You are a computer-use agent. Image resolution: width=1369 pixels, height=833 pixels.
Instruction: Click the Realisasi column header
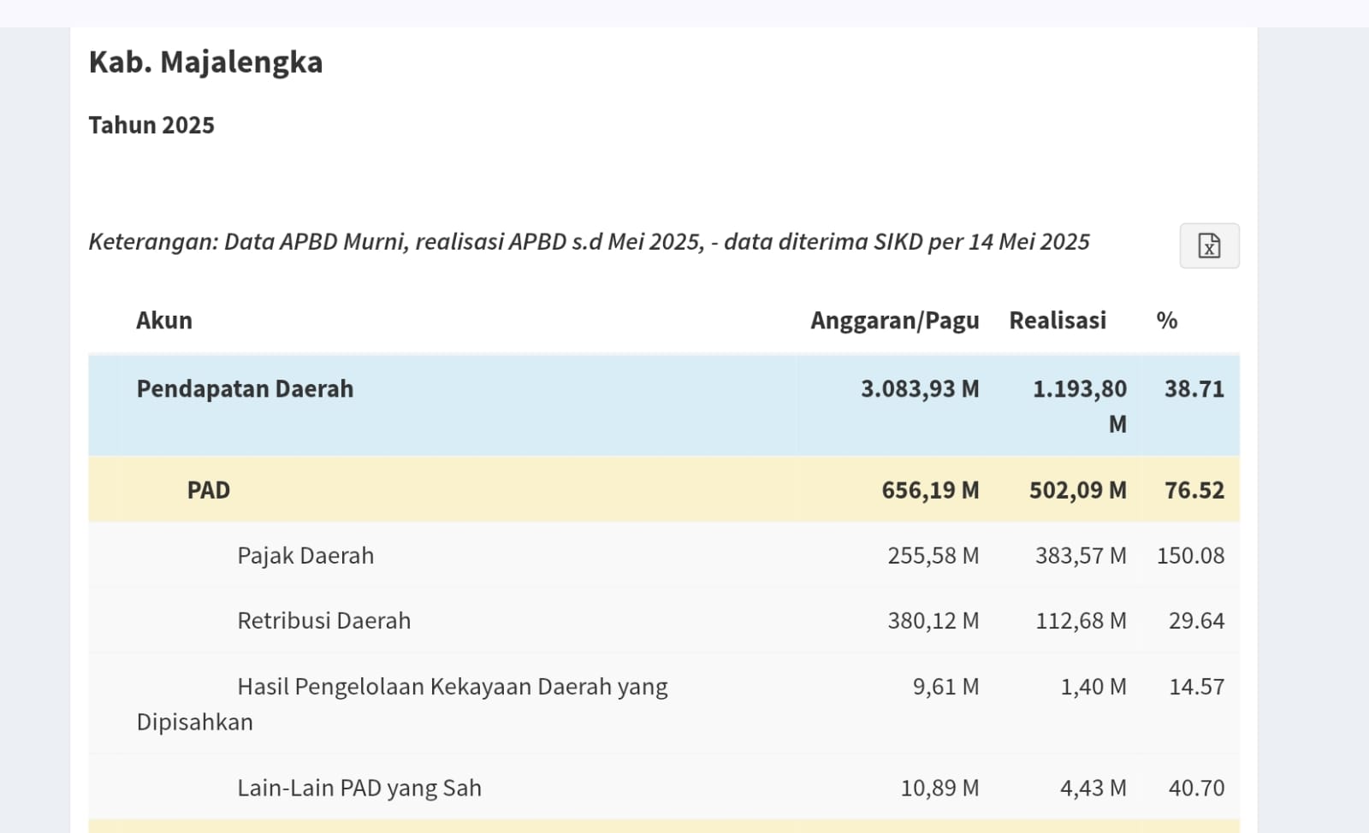tap(1057, 321)
